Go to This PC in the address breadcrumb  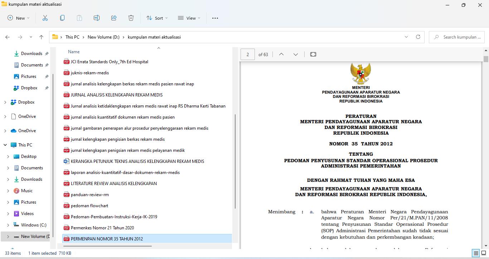pyautogui.click(x=72, y=37)
